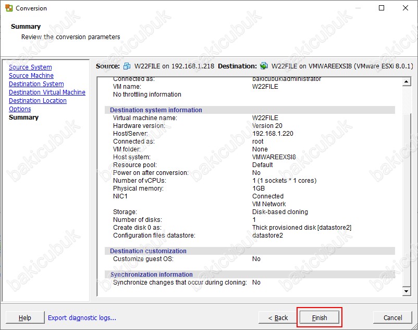Open Help for the conversion wizard
This screenshot has height=330, width=418.
pyautogui.click(x=25, y=317)
